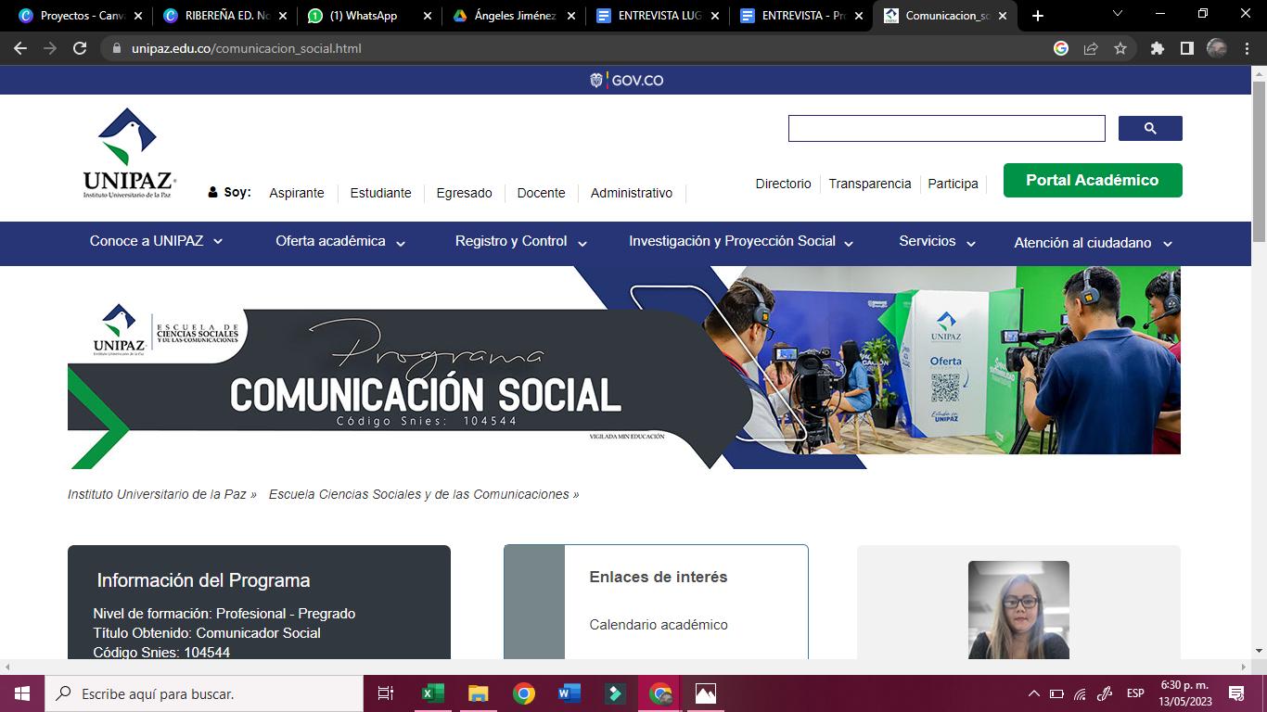Screen dimensions: 1267x712
Task: Click the staff portrait photo thumbnail
Action: click(1018, 610)
